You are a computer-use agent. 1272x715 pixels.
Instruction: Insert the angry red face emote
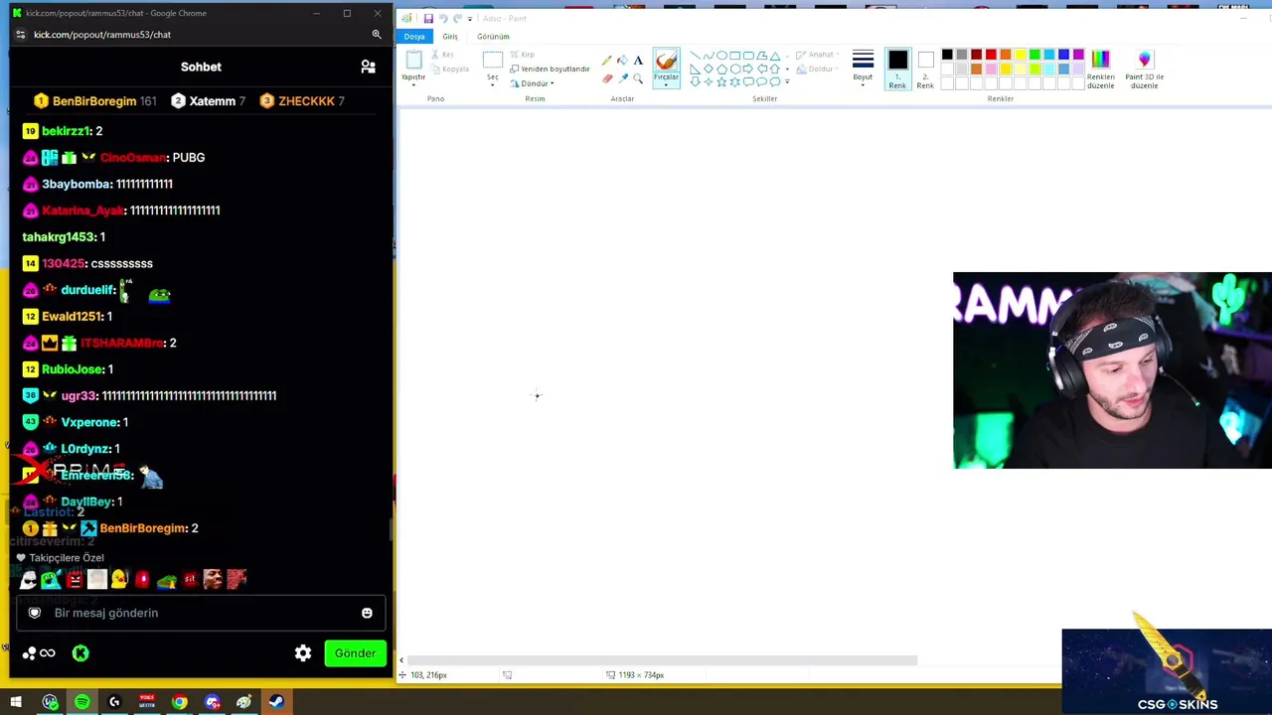[74, 579]
